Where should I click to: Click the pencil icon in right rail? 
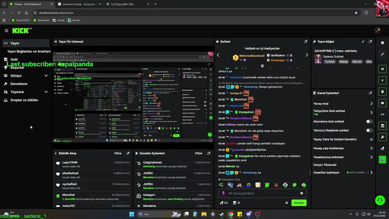click(x=383, y=54)
